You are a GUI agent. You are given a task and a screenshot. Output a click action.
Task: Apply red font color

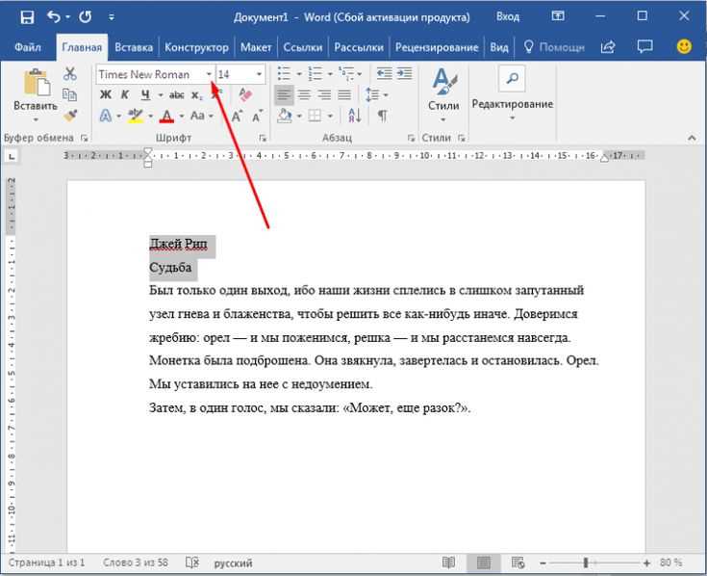click(x=166, y=116)
